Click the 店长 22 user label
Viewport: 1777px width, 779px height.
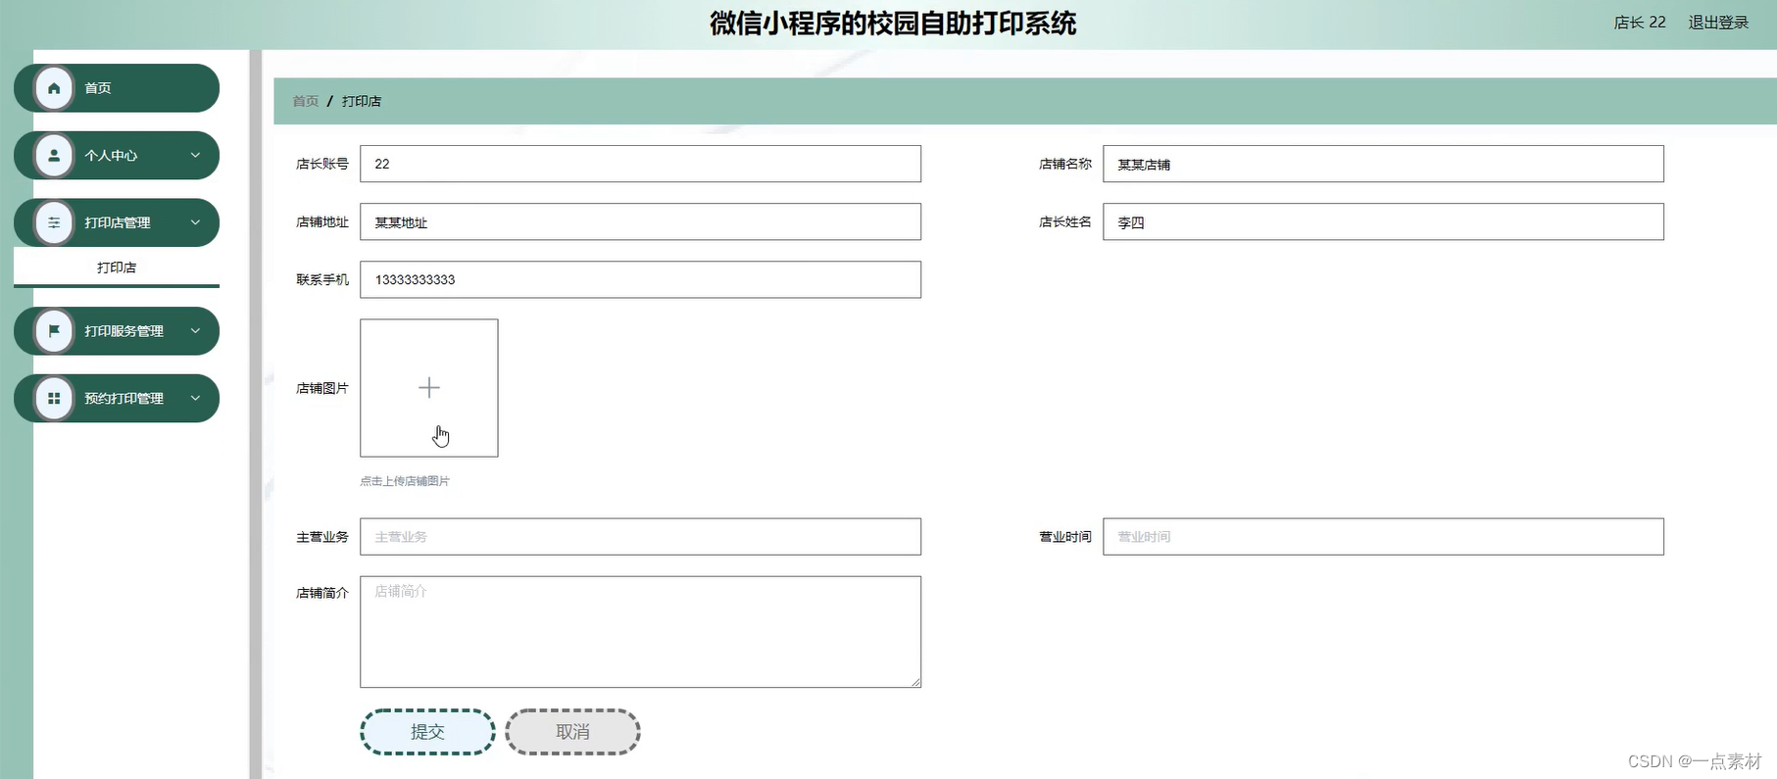pyautogui.click(x=1640, y=23)
